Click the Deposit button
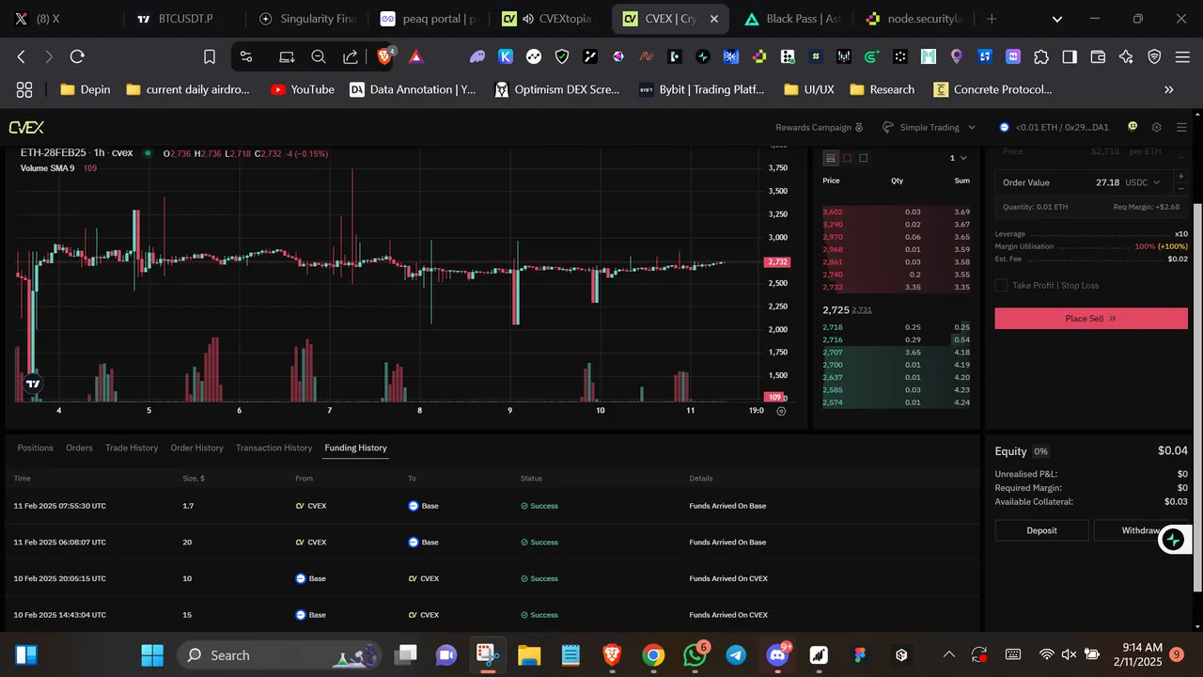 point(1041,530)
